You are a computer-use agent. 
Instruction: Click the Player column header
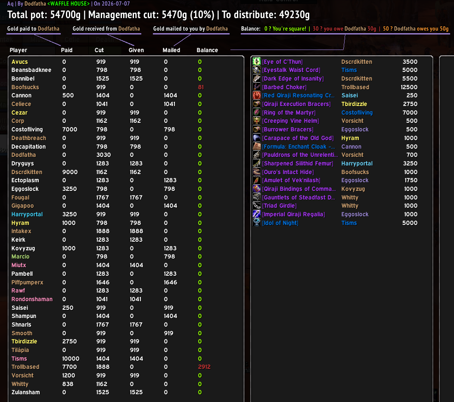(x=18, y=50)
